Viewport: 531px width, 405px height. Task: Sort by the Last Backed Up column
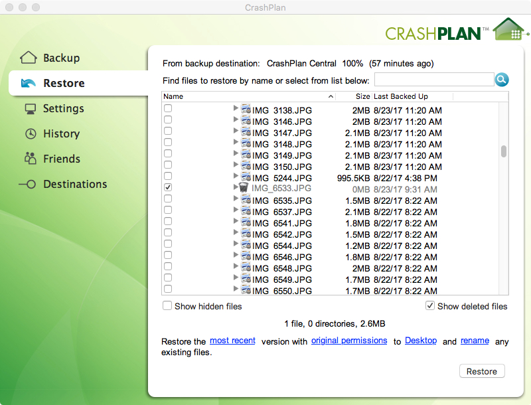[x=412, y=96]
